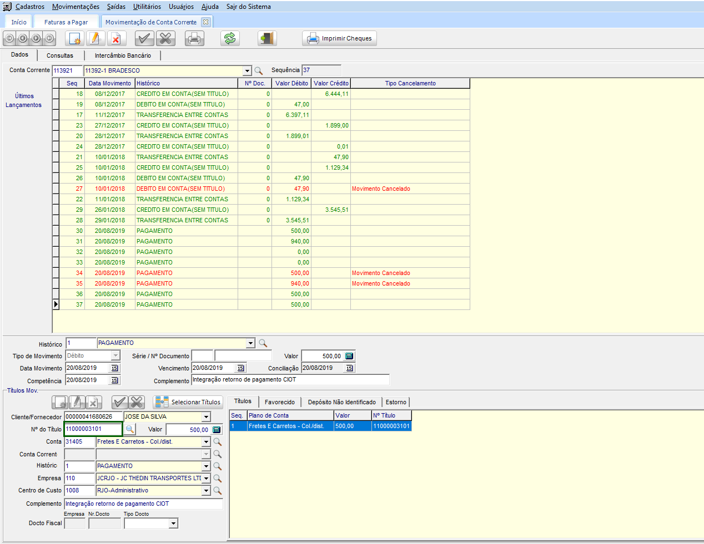Viewport: 704px width, 544px height.
Task: Click the exit door icon
Action: coord(267,38)
